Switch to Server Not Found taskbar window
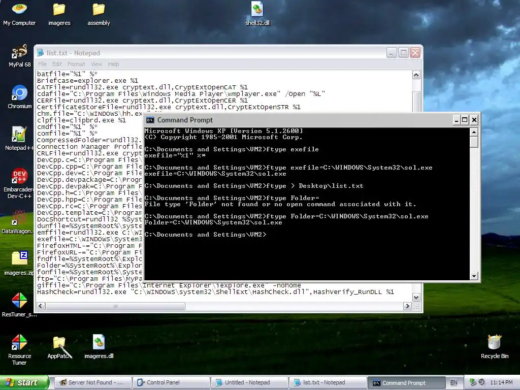520x390 pixels. pos(93,383)
